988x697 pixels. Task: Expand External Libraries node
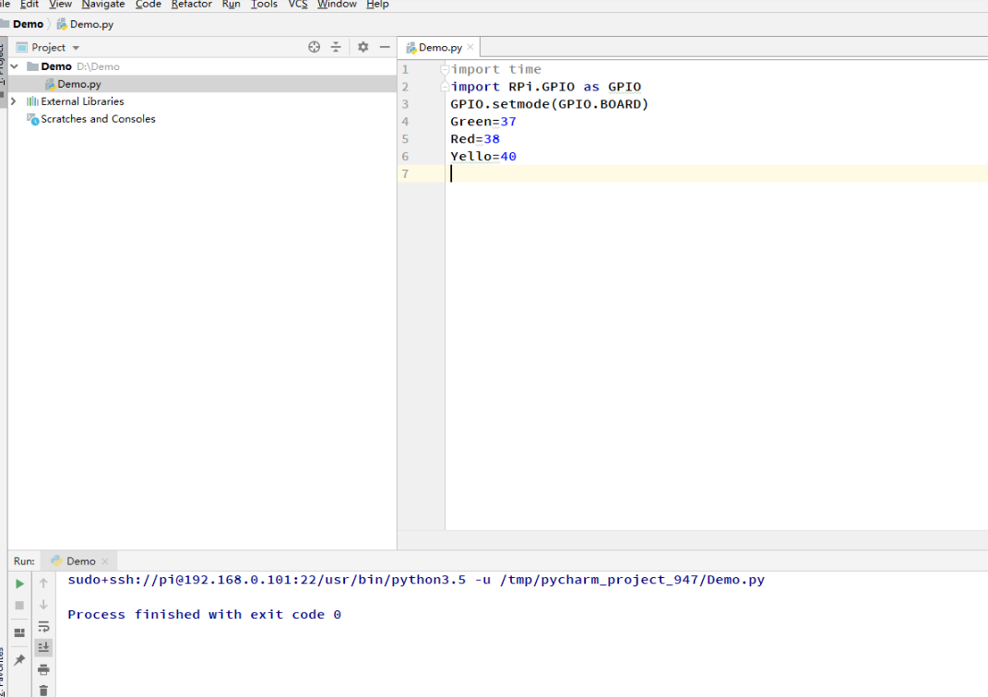click(x=13, y=101)
